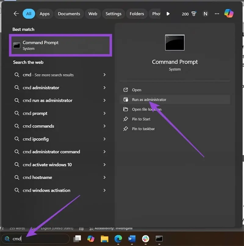244x246 pixels.
Task: Show more filter tabs with play arrow
Action: [x=168, y=14]
